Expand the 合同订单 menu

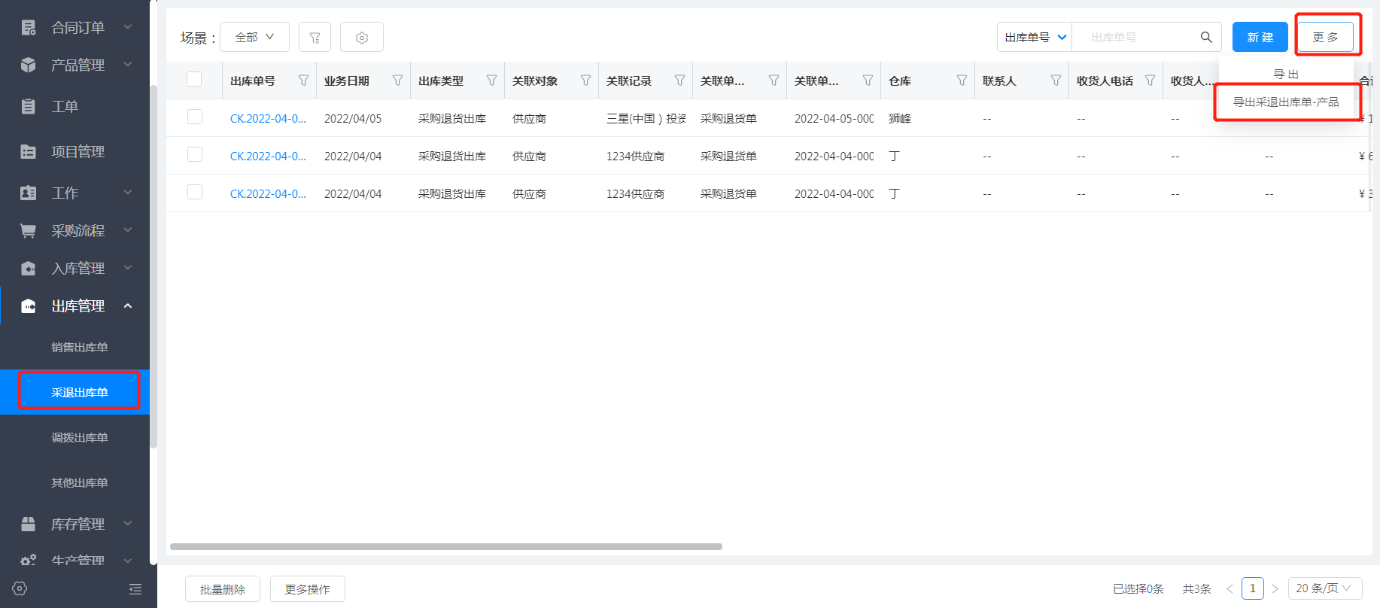click(128, 27)
